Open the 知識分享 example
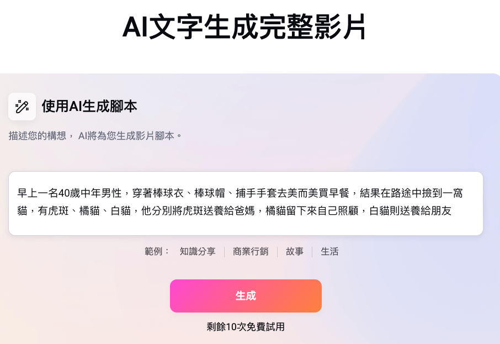500x344 pixels. 197,251
